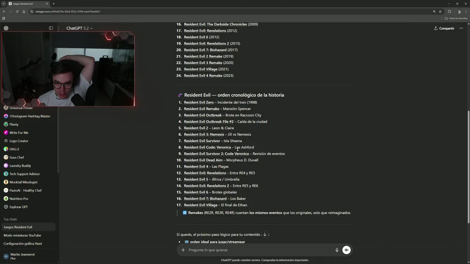
Task: Click the Resident Evil Remake link
Action: tap(202, 109)
